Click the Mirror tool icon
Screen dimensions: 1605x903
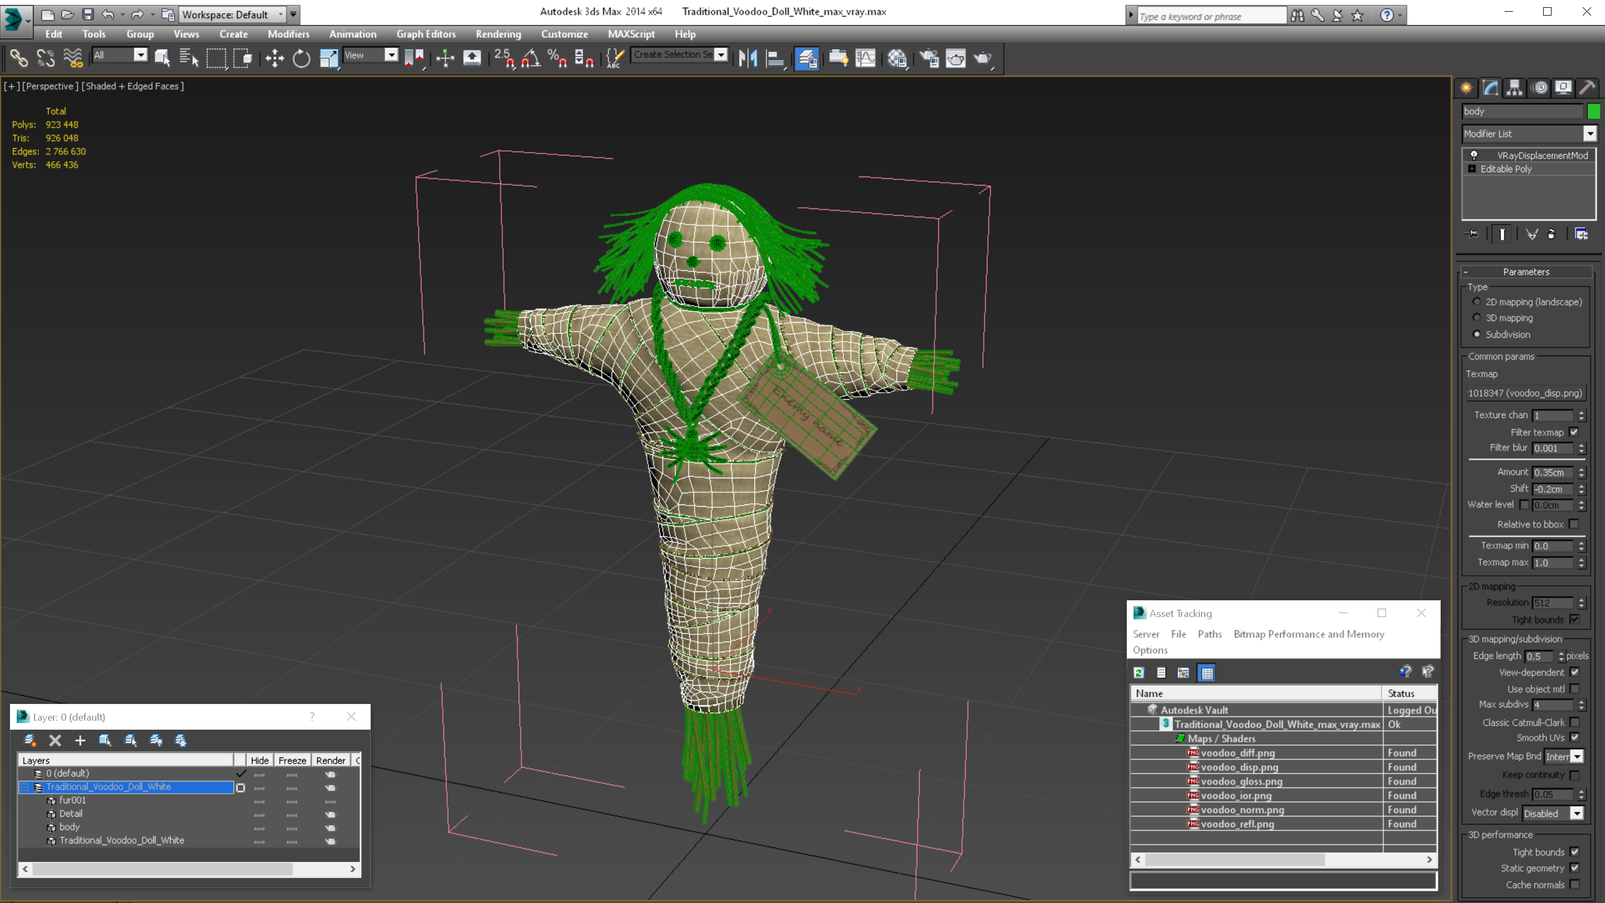(748, 58)
